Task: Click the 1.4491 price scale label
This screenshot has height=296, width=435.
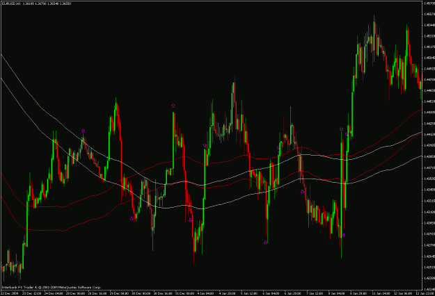Action: coord(429,69)
